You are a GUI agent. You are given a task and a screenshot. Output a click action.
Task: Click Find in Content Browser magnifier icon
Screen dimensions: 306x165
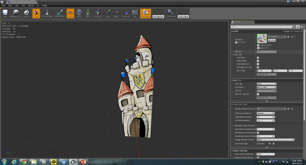[15, 13]
